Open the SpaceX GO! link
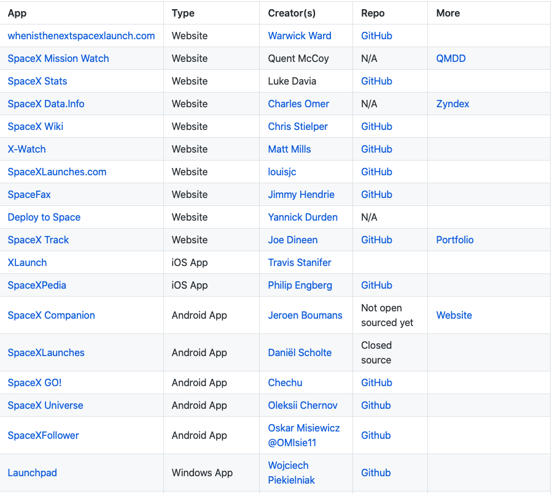Viewport: 552px width, 494px height. click(34, 382)
